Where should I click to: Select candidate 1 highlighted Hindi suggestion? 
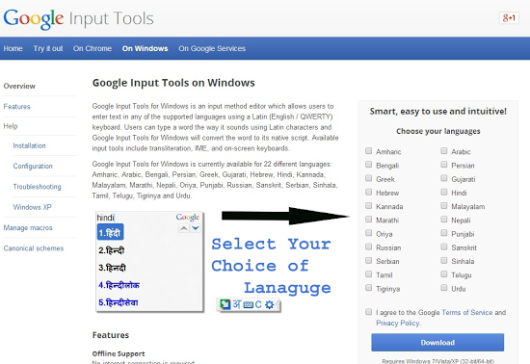coord(110,232)
